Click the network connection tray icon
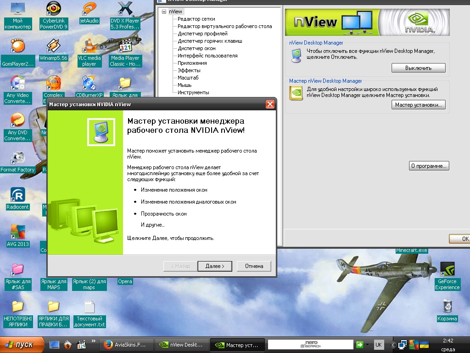This screenshot has height=353, width=470. click(403, 345)
